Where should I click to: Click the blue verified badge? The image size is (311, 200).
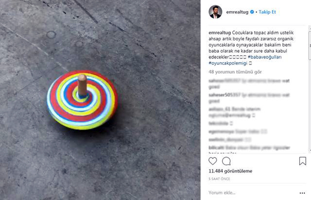point(252,12)
